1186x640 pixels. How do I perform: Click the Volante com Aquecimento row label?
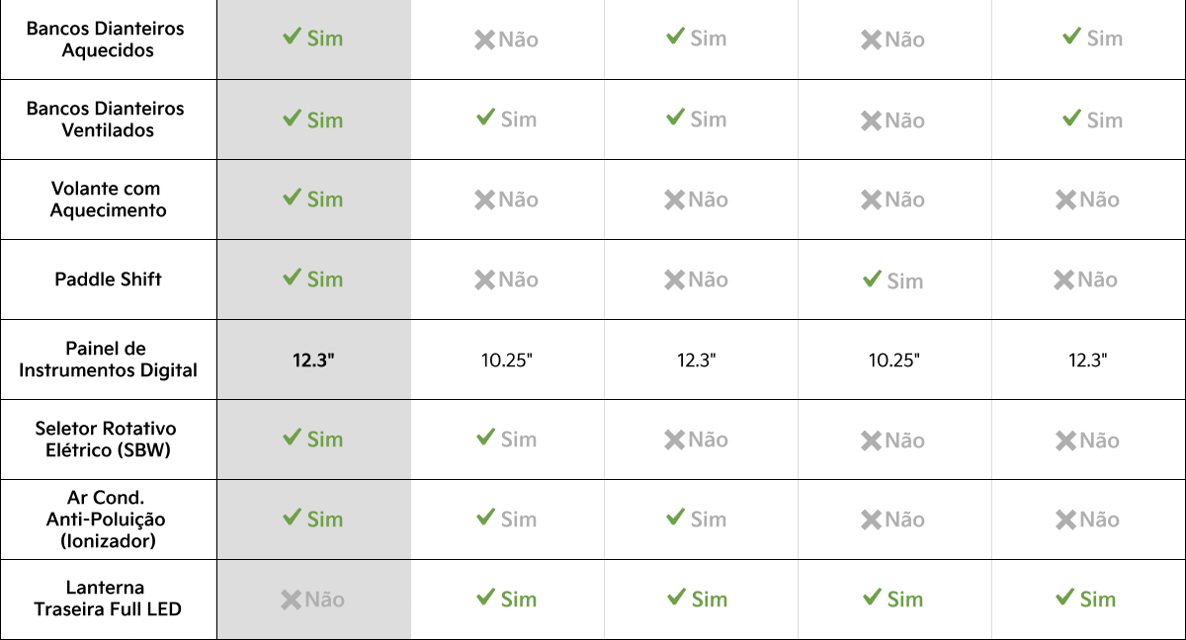click(x=107, y=200)
